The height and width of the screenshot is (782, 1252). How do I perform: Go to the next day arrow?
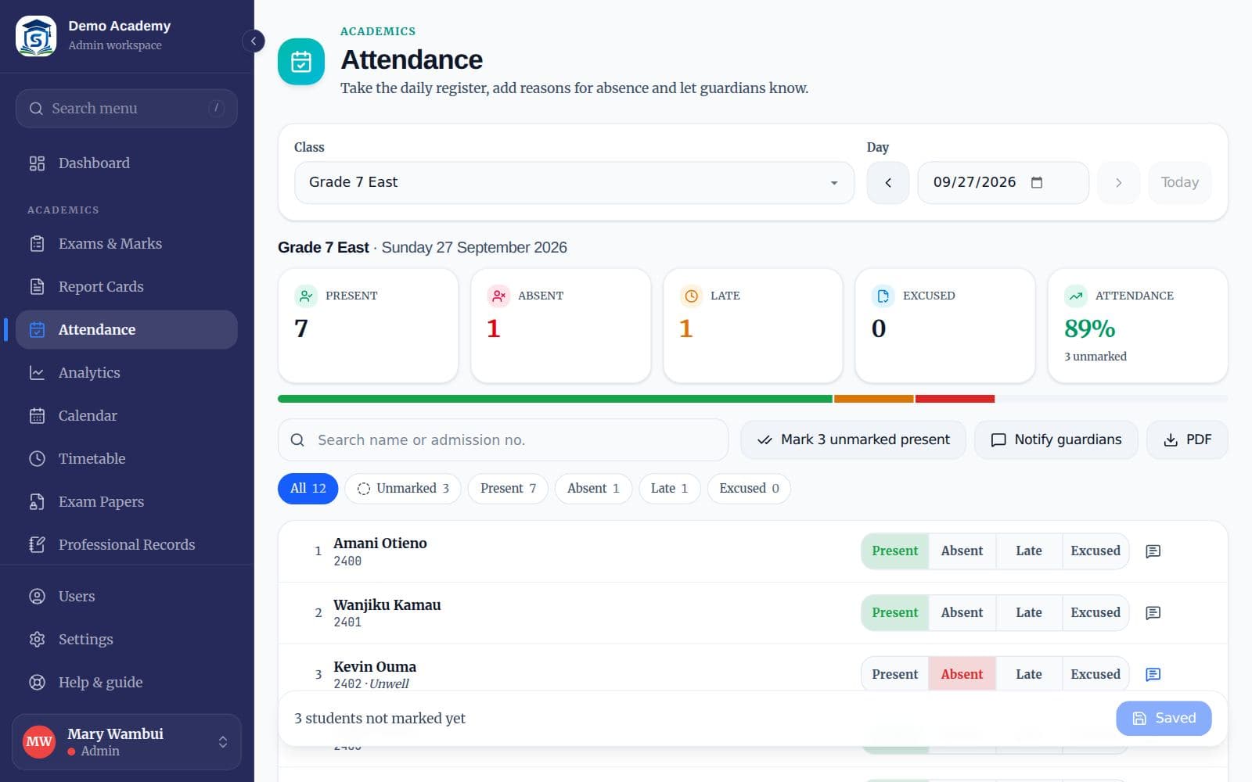(1118, 182)
